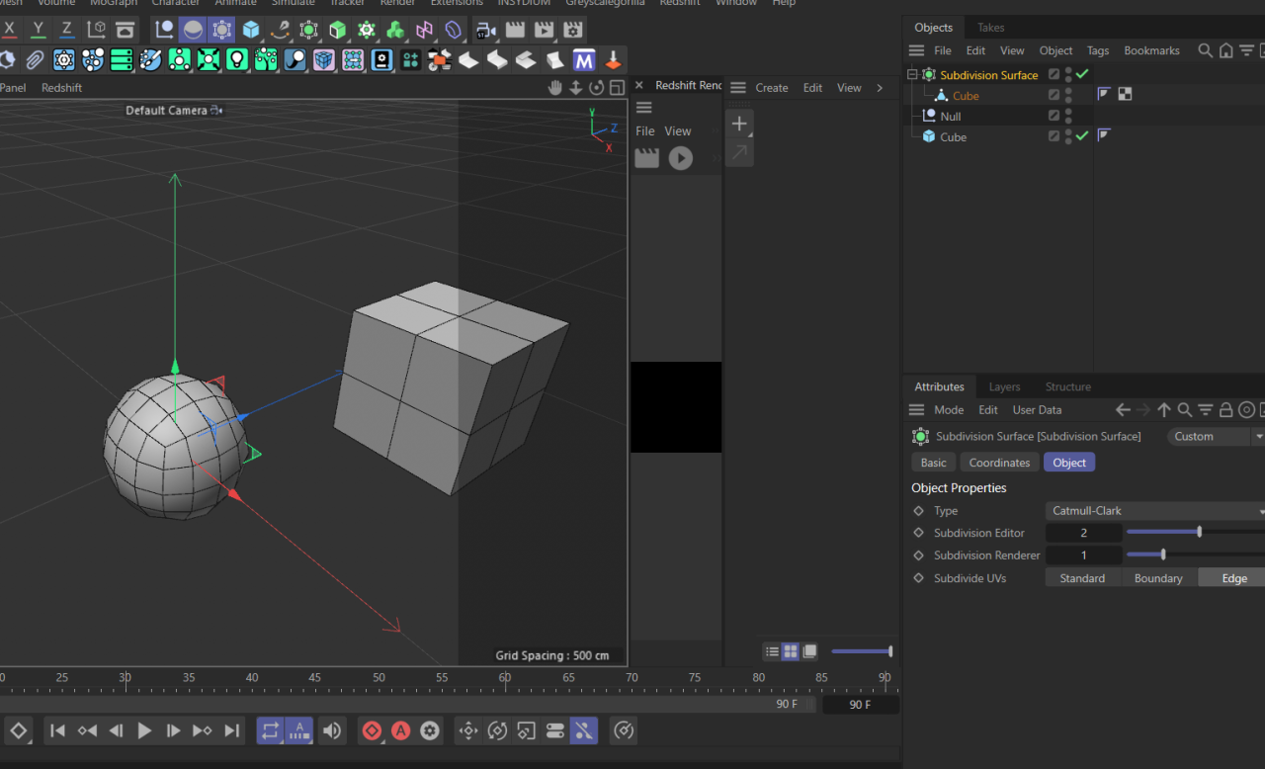1265x769 pixels.
Task: Start Redshift render view play button
Action: [x=680, y=157]
